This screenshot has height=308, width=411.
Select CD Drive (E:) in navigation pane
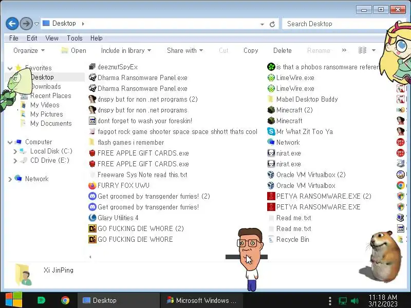49,160
